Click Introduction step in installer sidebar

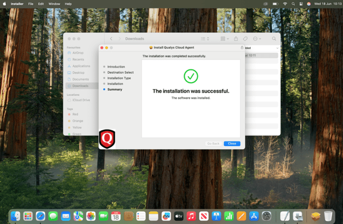[x=116, y=67]
